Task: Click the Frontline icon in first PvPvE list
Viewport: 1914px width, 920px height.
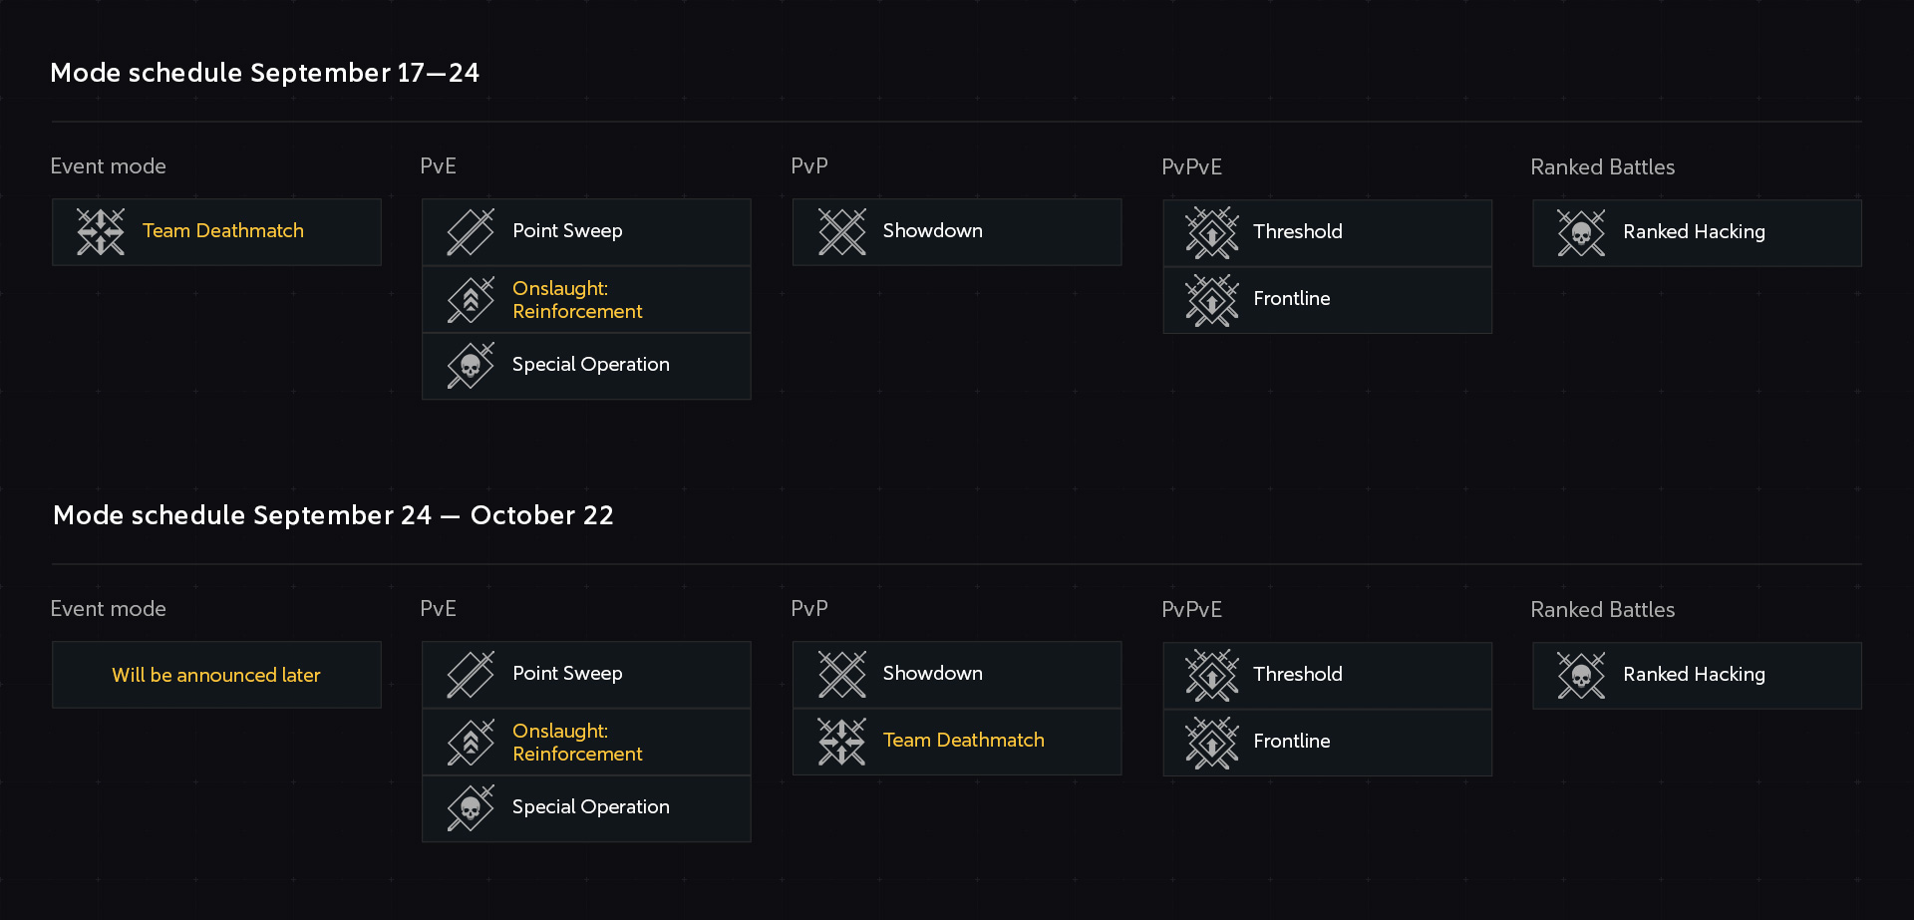Action: pyautogui.click(x=1212, y=300)
